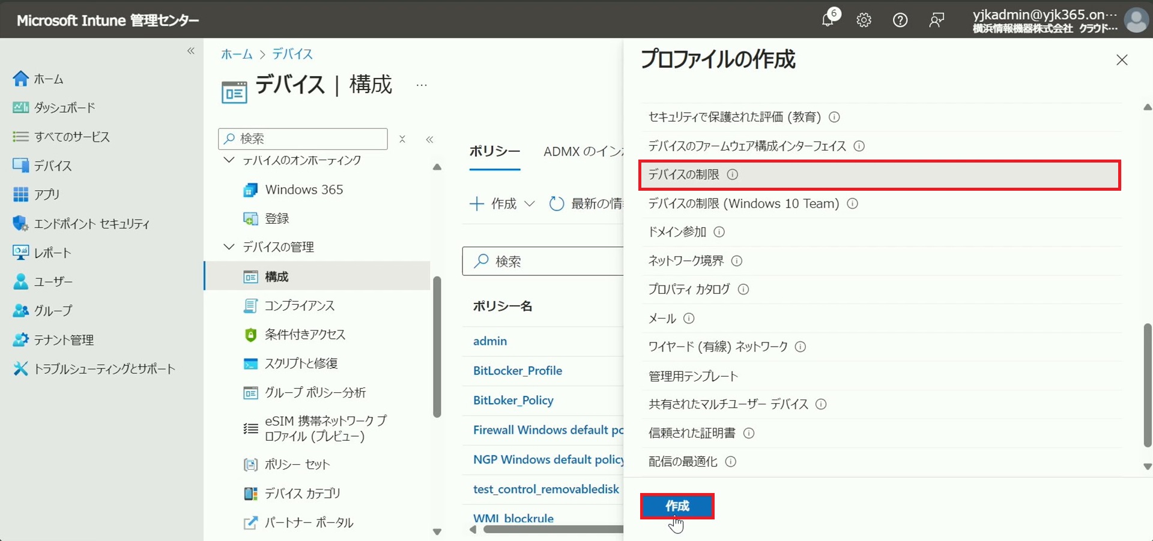Open Windows 365 in device menu
The image size is (1153, 541).
[293, 190]
